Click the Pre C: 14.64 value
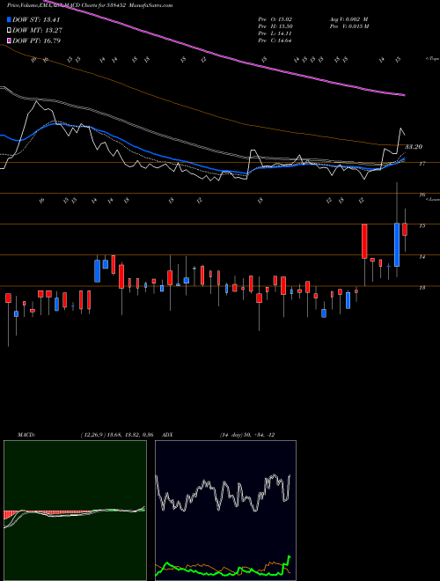 click(x=275, y=40)
